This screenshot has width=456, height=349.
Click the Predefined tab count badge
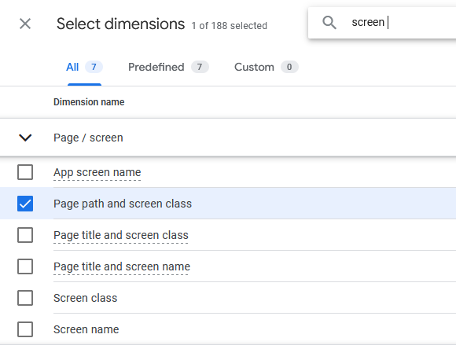tap(200, 67)
